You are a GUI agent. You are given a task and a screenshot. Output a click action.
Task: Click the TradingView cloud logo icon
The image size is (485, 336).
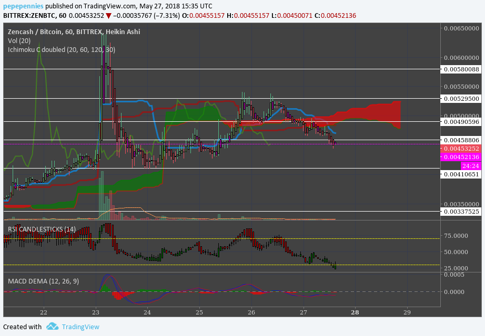click(x=52, y=327)
